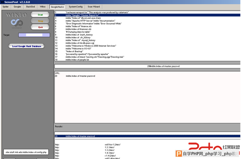Select row 18 index.of people.lst
The height and width of the screenshot is (159, 241).
pos(148,60)
